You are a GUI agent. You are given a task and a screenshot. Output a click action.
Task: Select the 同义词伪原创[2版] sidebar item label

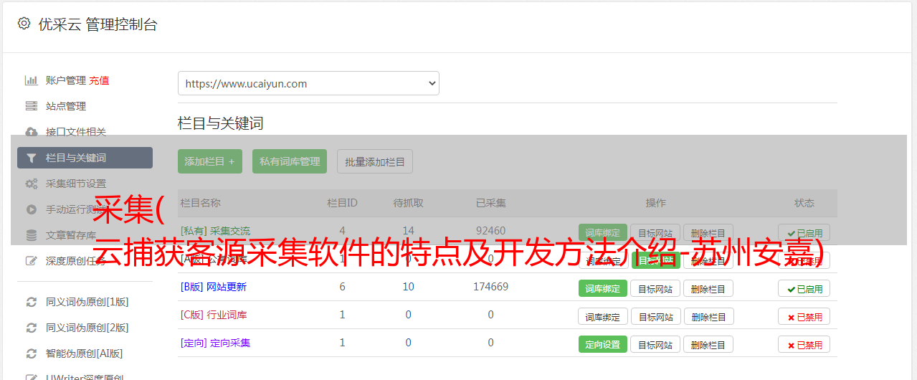(x=87, y=328)
